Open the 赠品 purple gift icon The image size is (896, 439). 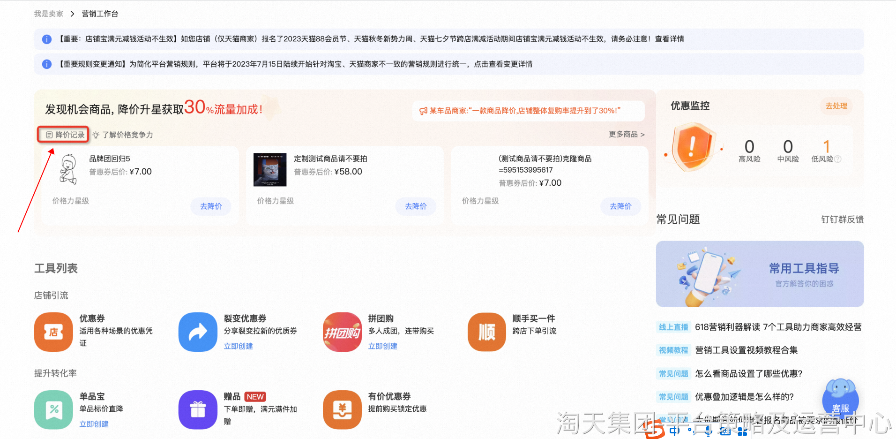point(198,410)
